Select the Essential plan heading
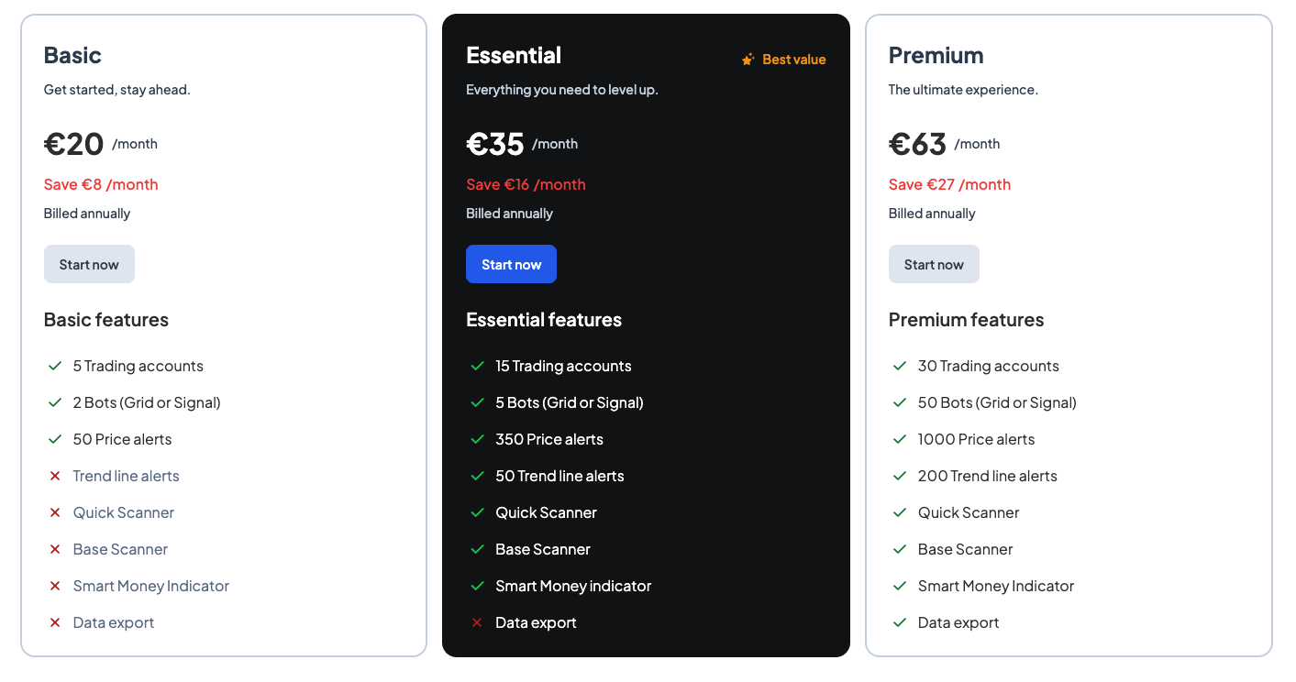The height and width of the screenshot is (682, 1296). click(514, 55)
